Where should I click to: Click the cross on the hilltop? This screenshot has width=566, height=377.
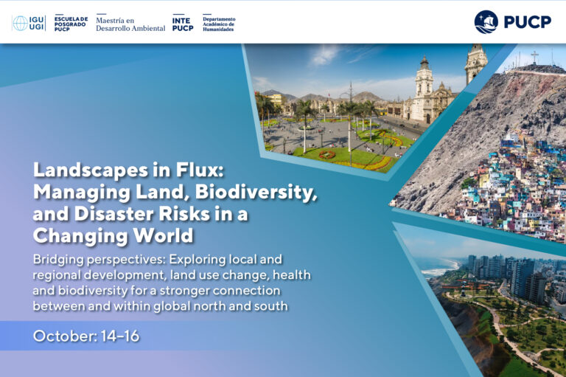(535, 57)
